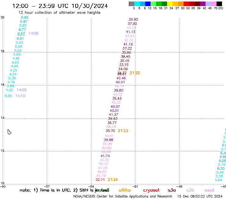Image resolution: width=226 pixels, height=199 pixels.
Task: Click the longitude axis label -57
Action: pyautogui.click(x=47, y=186)
